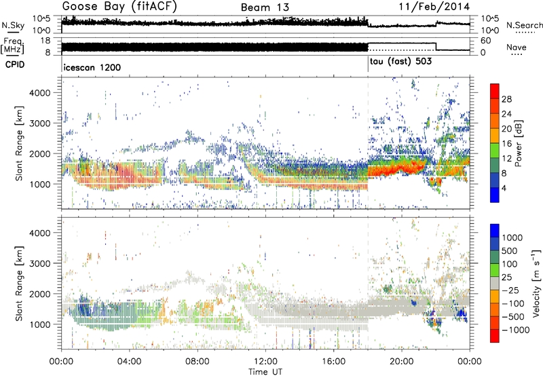Click the "4" label on Power colorbar
This screenshot has width=543, height=376.
[x=504, y=189]
